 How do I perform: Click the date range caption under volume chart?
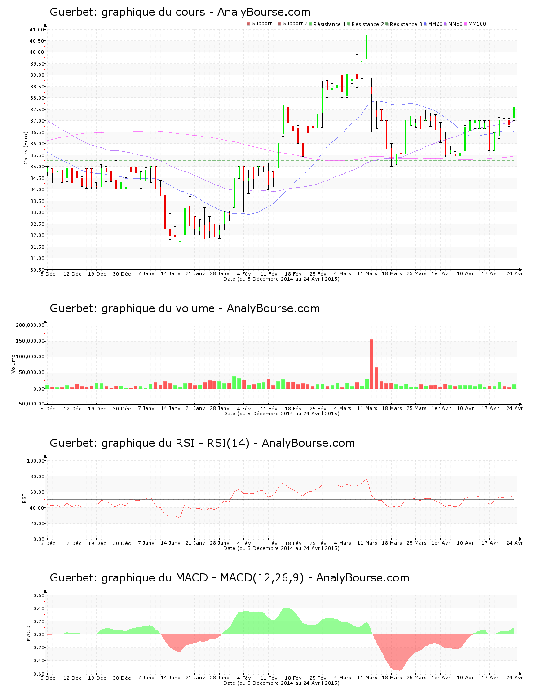click(x=281, y=414)
